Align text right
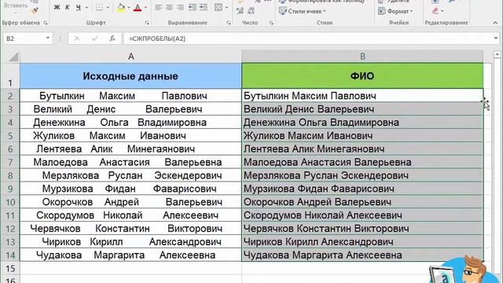This screenshot has height=283, width=503. point(180,7)
